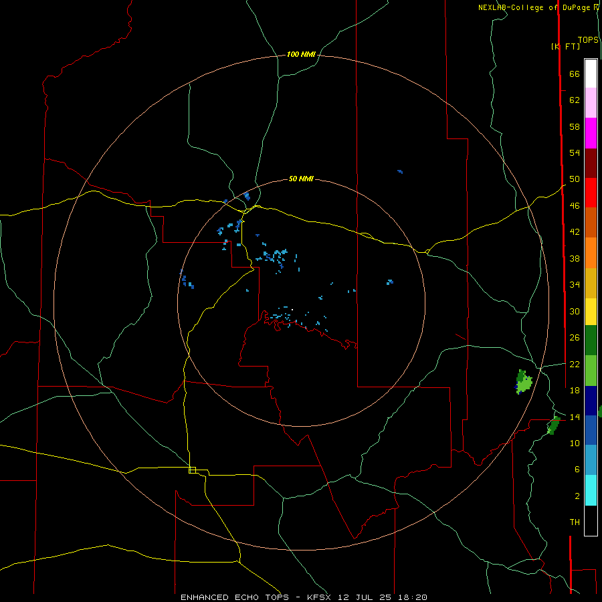Click the Enhanced Echo Tops KFSX caption
Image resolution: width=602 pixels, height=602 pixels.
click(x=304, y=597)
